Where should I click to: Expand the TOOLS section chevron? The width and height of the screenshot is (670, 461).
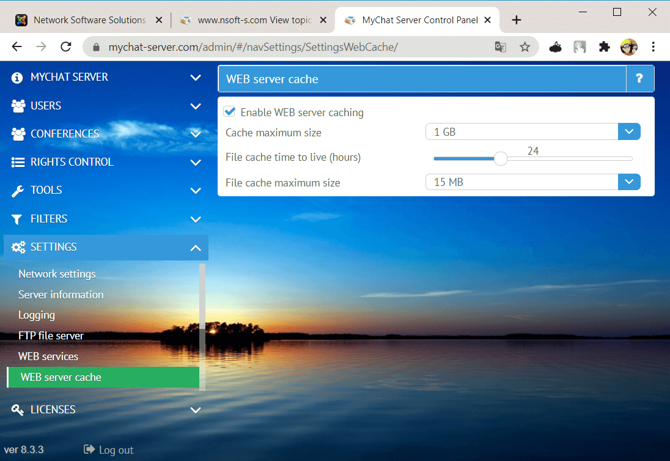pos(196,191)
